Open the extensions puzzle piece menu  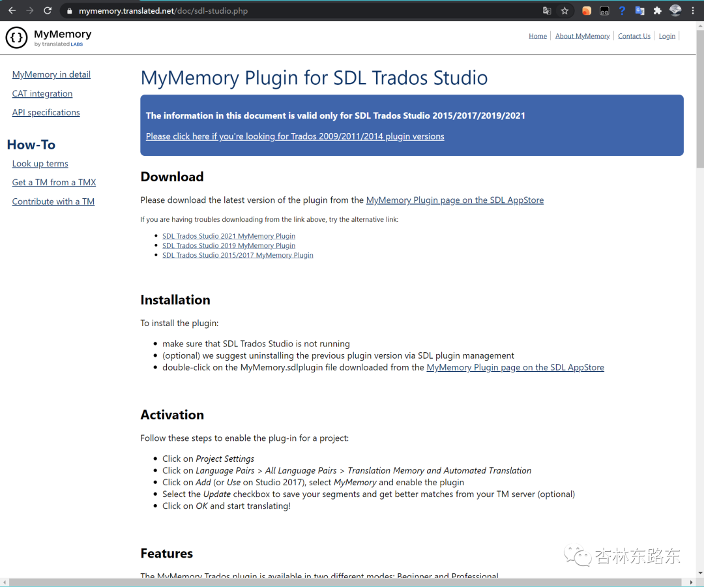click(x=657, y=11)
